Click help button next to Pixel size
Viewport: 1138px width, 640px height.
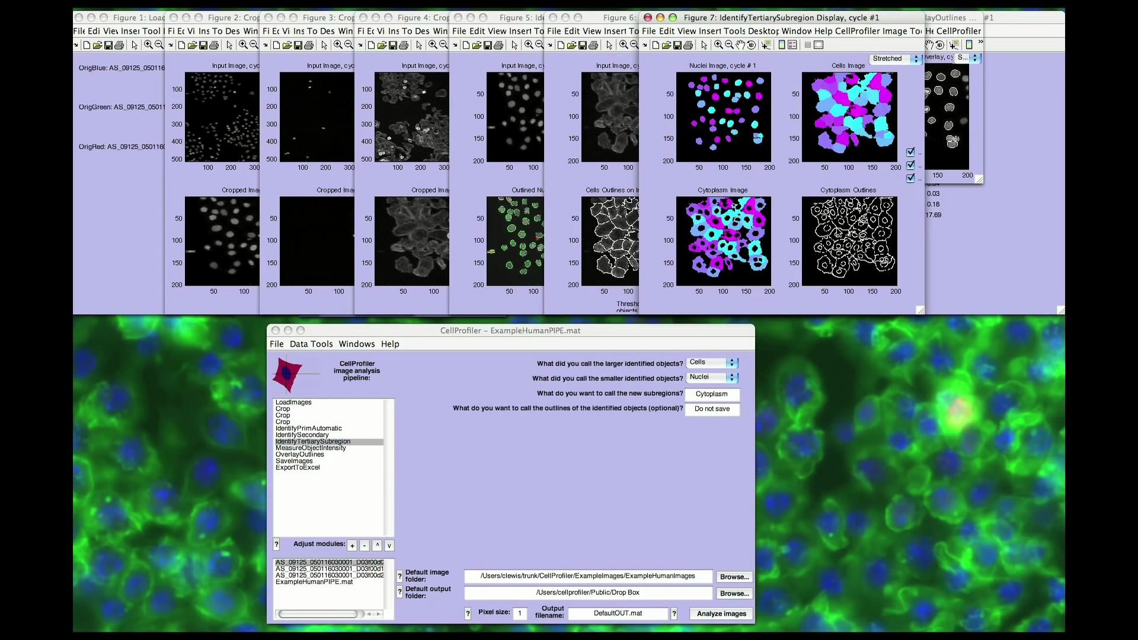[468, 614]
